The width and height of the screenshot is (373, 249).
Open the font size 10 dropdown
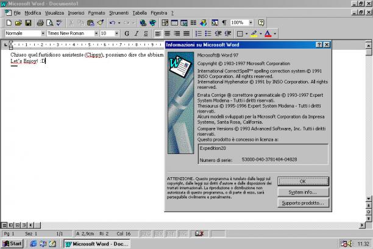point(116,33)
